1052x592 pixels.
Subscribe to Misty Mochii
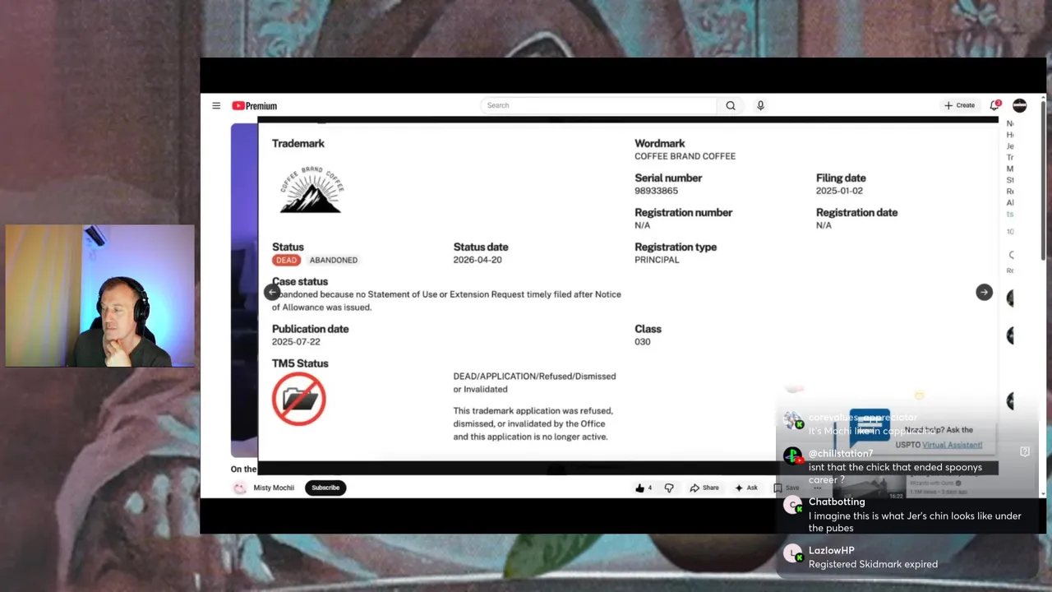[x=325, y=488]
